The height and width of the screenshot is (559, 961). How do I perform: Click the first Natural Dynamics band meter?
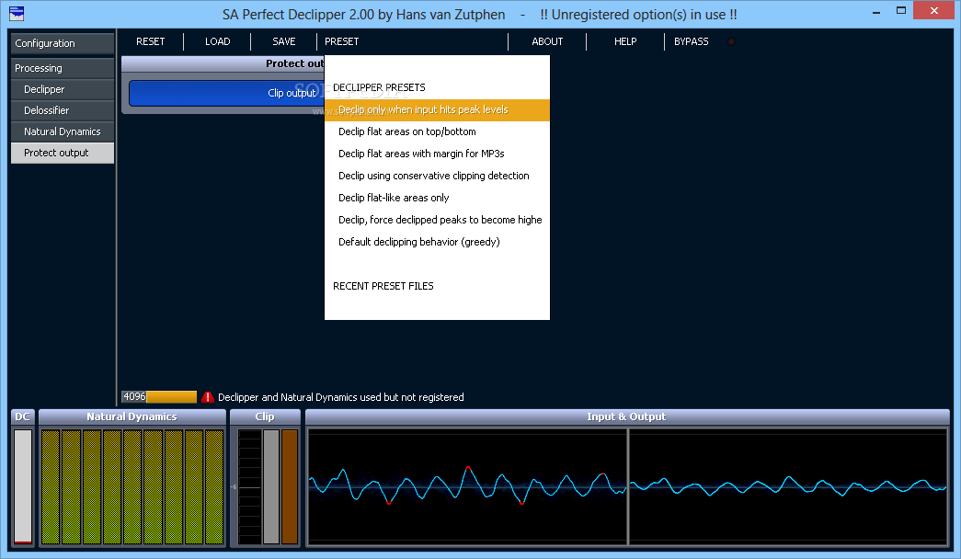[x=51, y=486]
